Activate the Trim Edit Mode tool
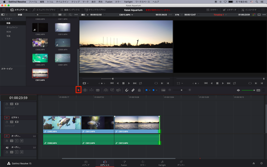Viewport: 267px width, 167px height. (x=85, y=90)
